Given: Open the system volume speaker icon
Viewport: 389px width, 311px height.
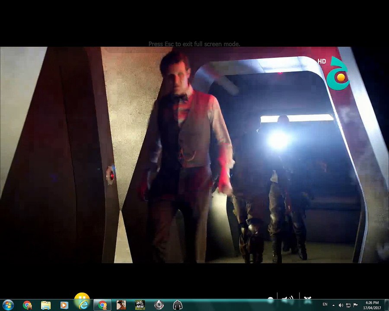Looking at the screenshot, I should 341,305.
